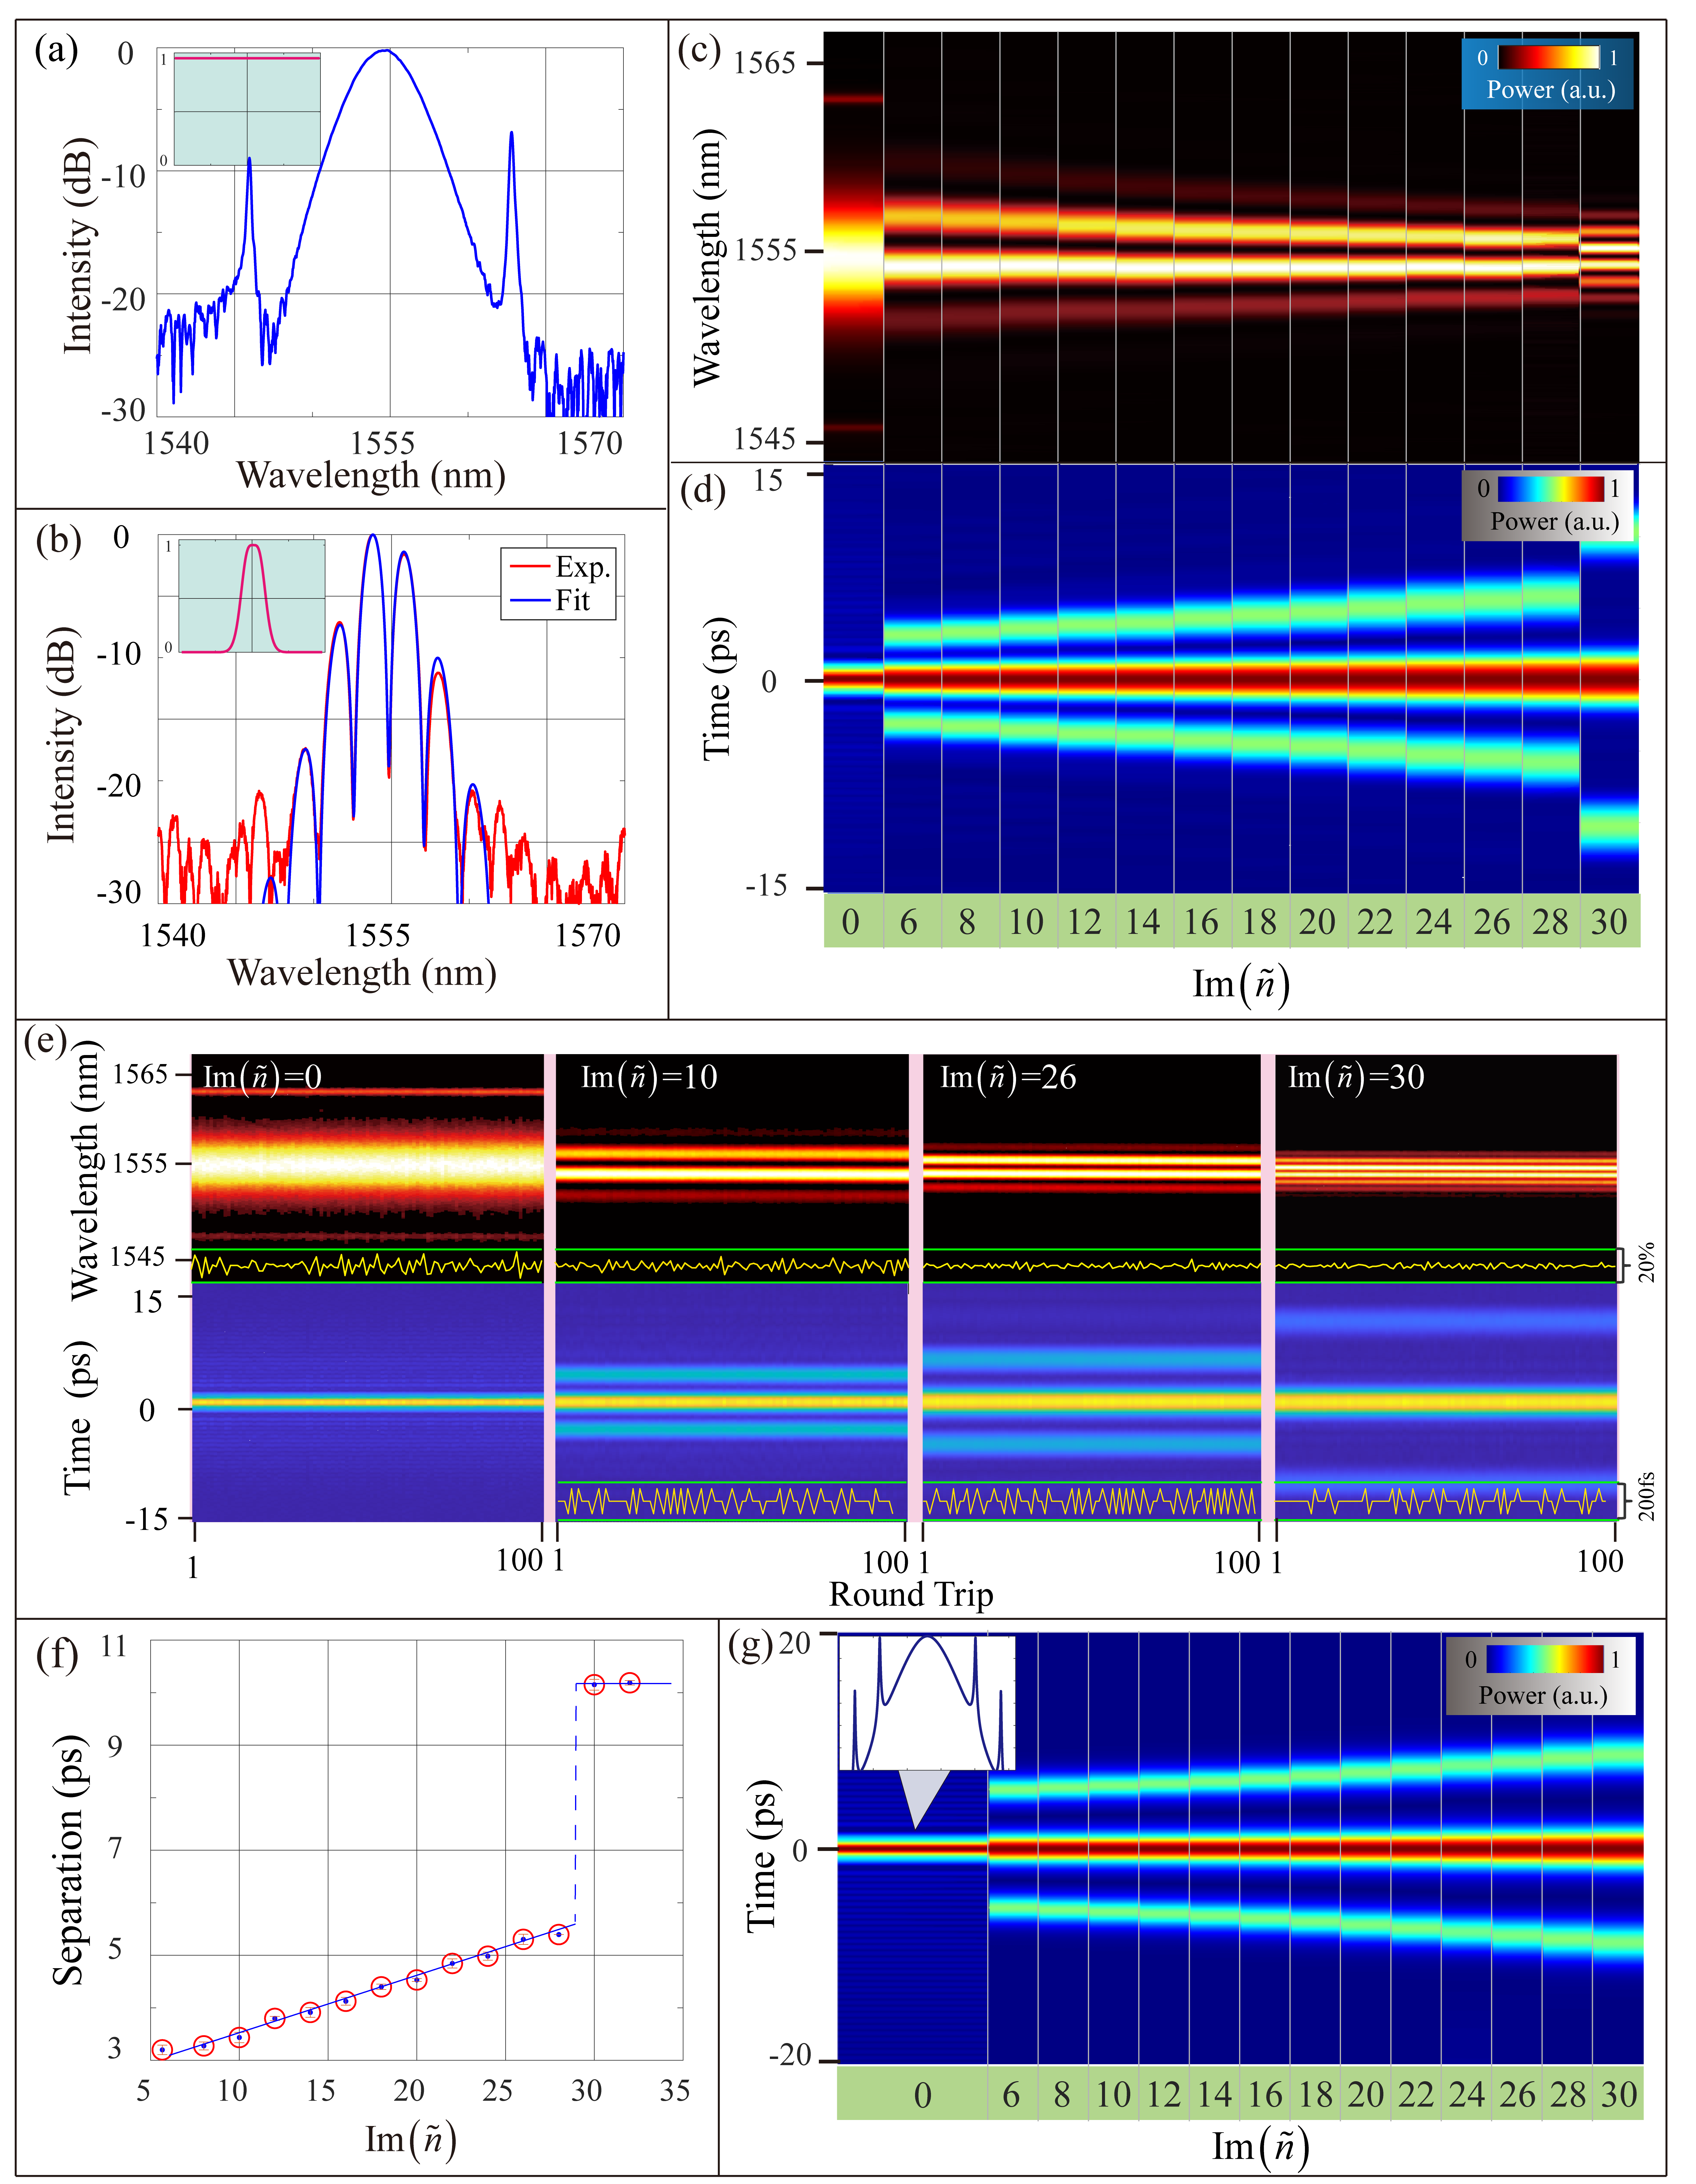Click the Gaussian inset plot in panel (b)
Image resolution: width=1696 pixels, height=2184 pixels.
click(x=252, y=596)
